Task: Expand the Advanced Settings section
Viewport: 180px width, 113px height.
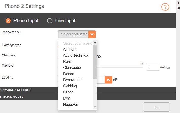Action: [16, 90]
